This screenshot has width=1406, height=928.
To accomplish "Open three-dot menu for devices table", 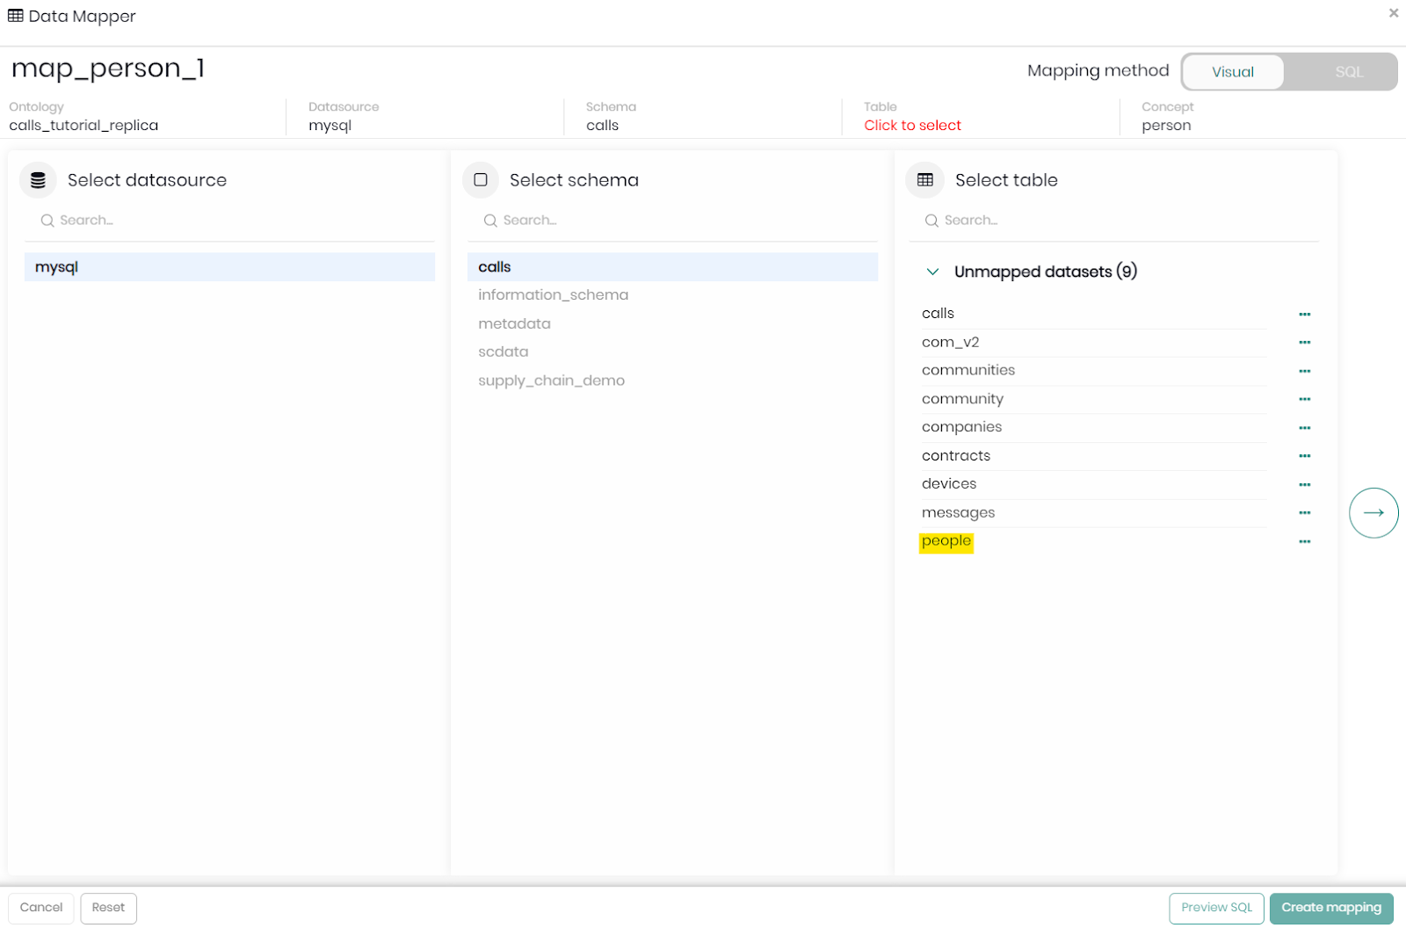I will tap(1304, 484).
